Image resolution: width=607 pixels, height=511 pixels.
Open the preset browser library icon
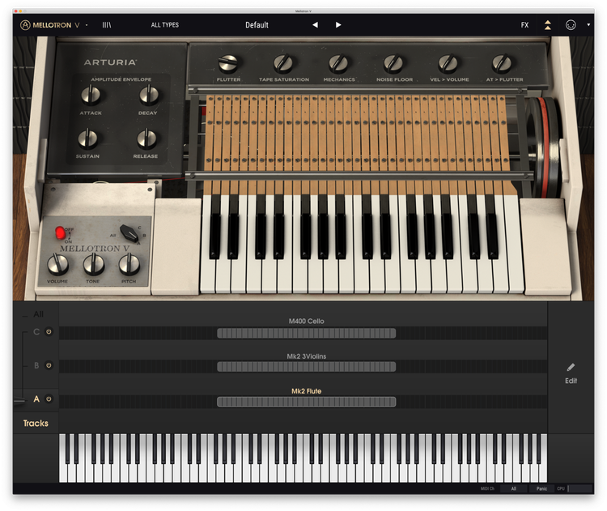(x=107, y=25)
